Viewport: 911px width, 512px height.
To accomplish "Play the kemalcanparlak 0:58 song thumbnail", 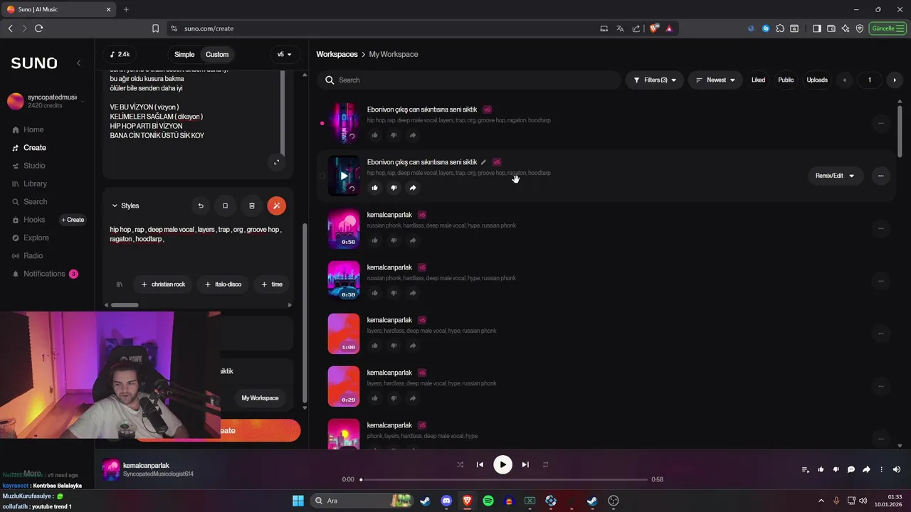I will pyautogui.click(x=344, y=228).
